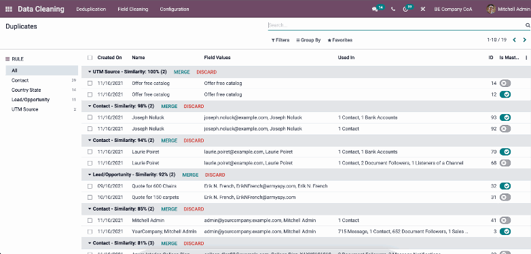Open the apps grid menu icon
Image resolution: width=531 pixels, height=254 pixels.
9,9
